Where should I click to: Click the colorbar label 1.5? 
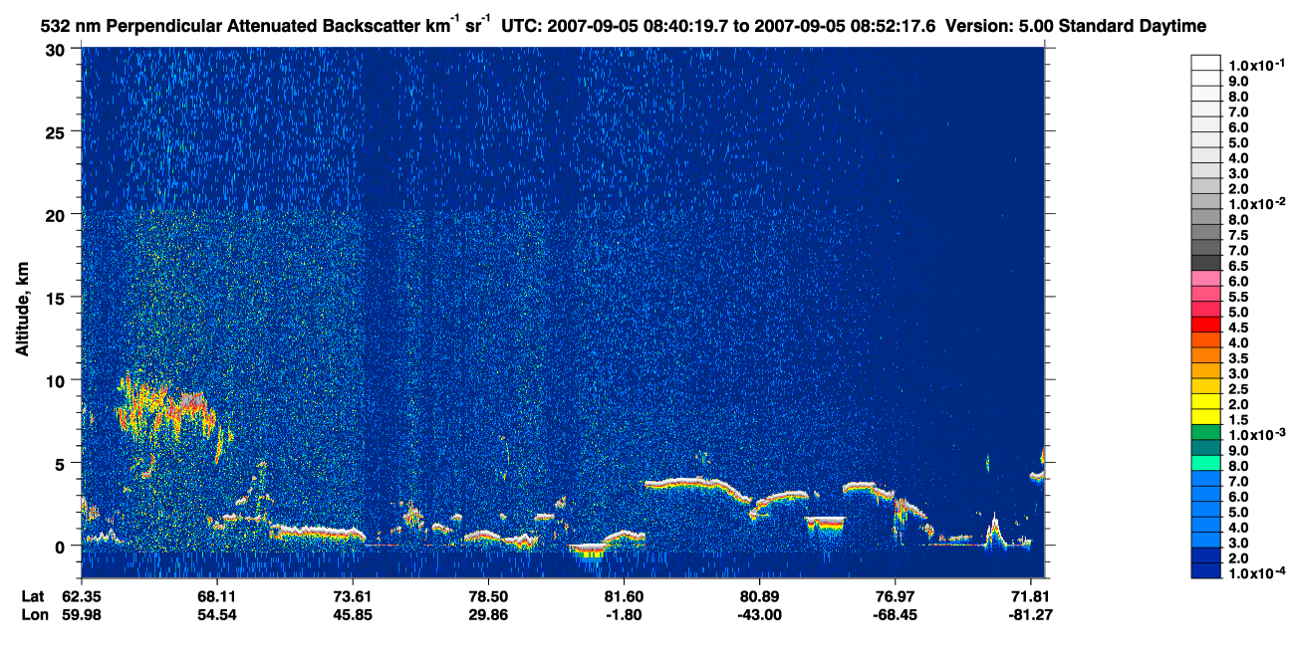pyautogui.click(x=1239, y=420)
